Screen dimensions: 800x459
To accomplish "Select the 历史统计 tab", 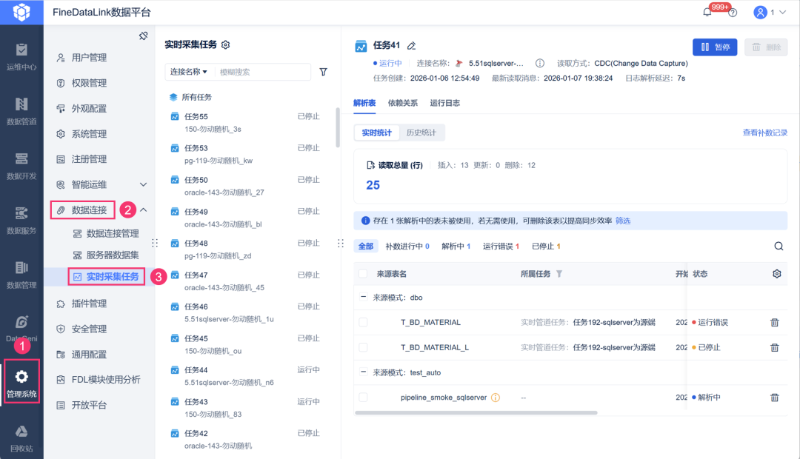I will pyautogui.click(x=421, y=133).
